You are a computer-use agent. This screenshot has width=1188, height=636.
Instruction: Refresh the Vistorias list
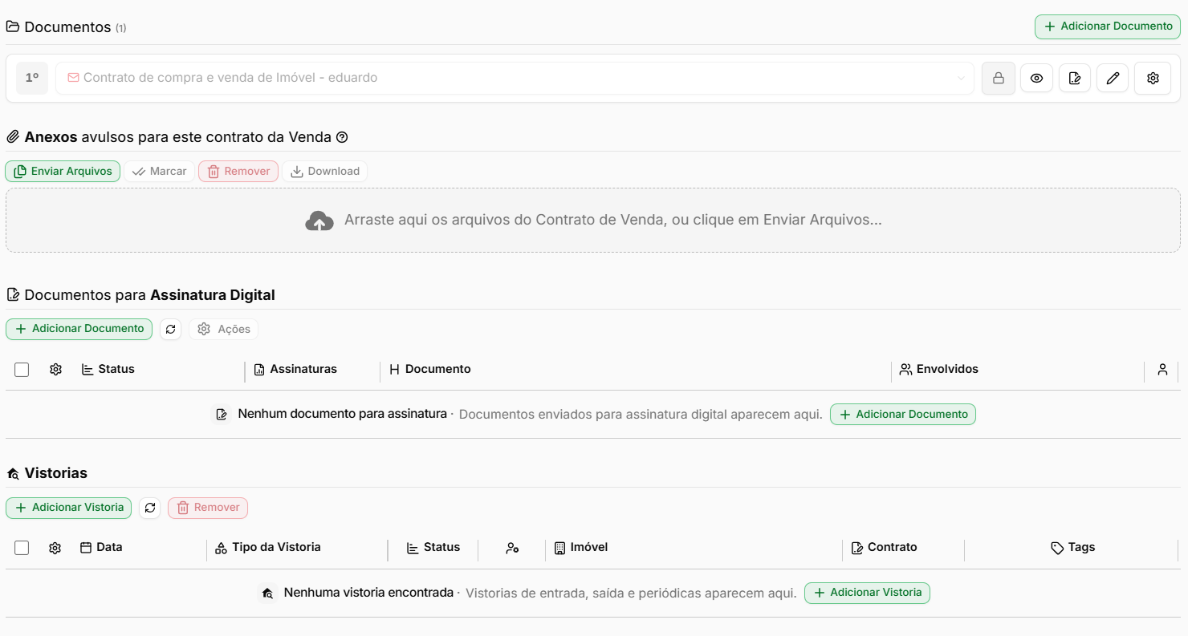point(149,508)
